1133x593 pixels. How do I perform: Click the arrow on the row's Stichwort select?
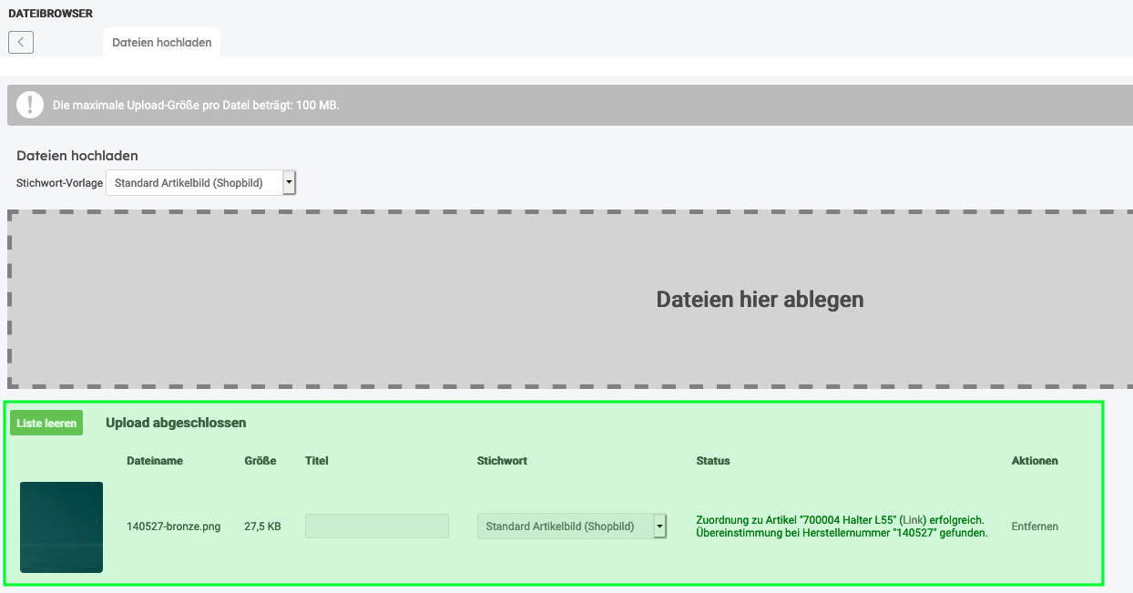pos(659,527)
